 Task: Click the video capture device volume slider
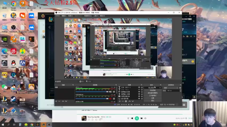click(92, 98)
